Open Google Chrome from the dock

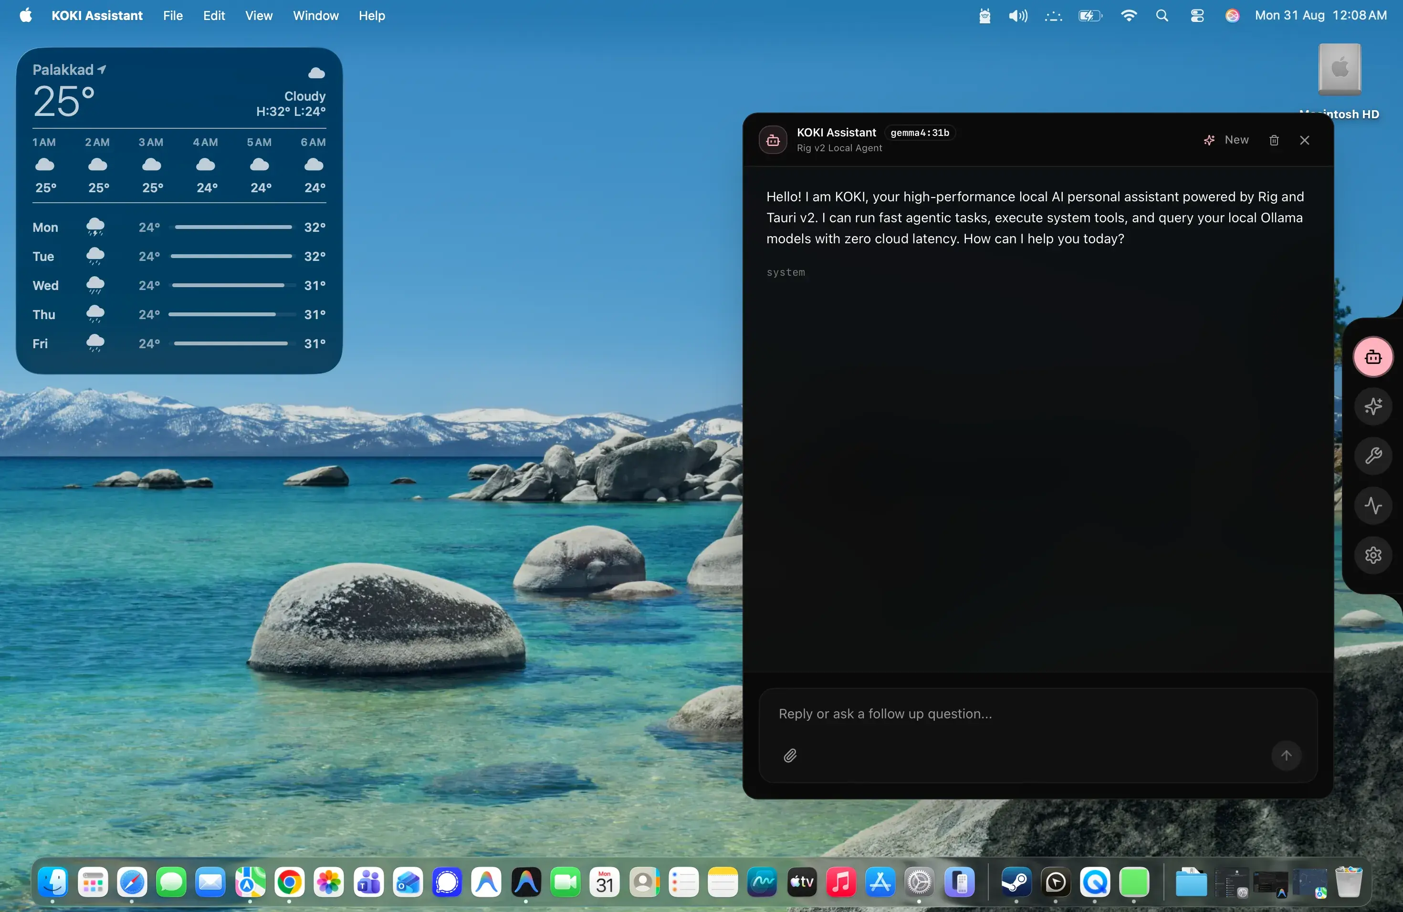(289, 882)
